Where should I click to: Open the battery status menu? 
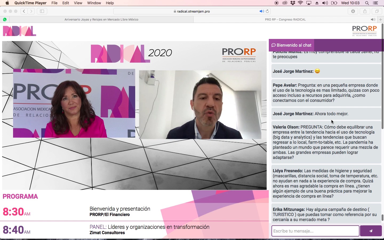click(334, 3)
